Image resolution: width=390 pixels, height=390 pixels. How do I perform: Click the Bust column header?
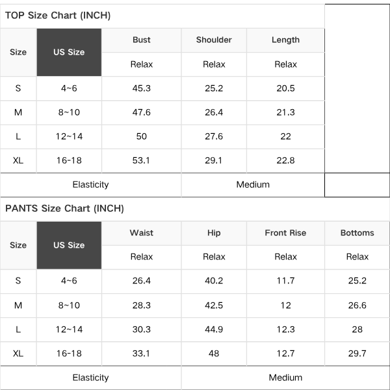point(142,40)
